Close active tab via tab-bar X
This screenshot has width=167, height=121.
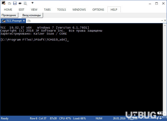(x=165, y=20)
